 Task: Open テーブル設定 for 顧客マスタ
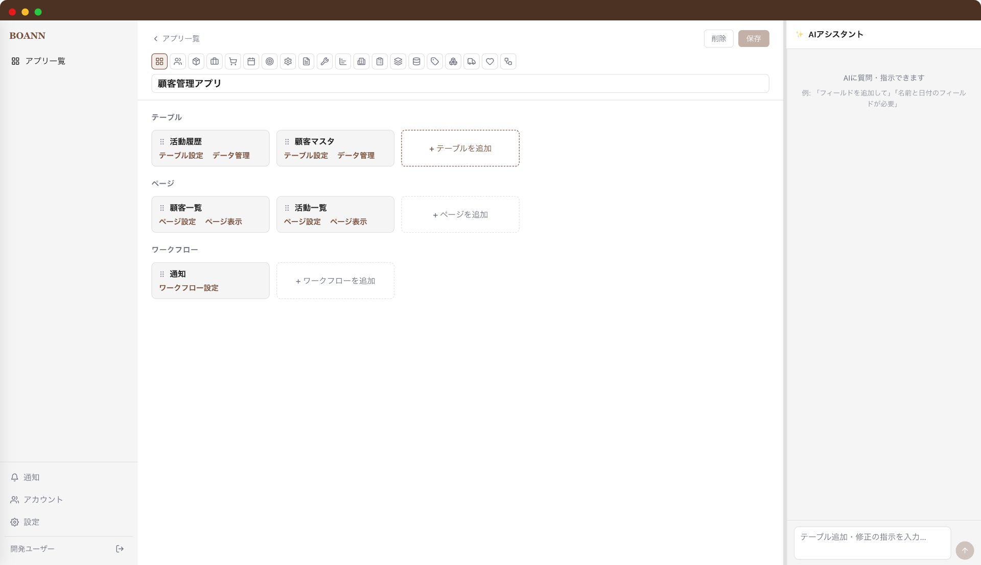click(x=306, y=155)
